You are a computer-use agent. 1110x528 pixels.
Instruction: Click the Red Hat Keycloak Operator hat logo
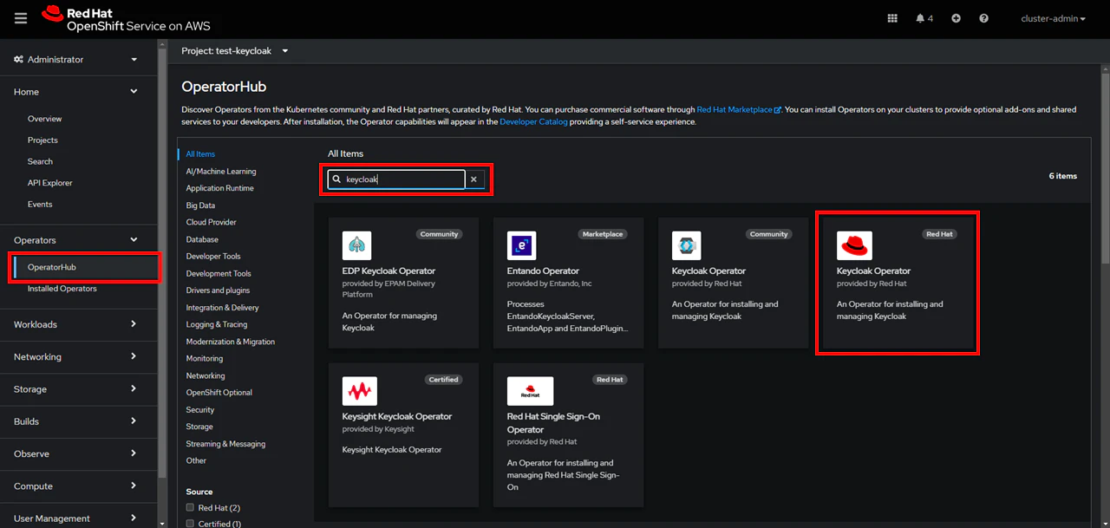click(854, 245)
